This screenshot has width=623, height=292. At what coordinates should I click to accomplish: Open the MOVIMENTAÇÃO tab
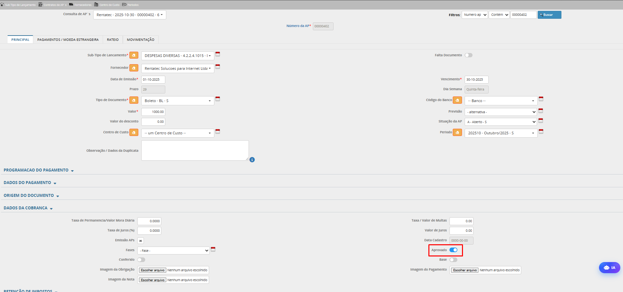[x=141, y=40]
